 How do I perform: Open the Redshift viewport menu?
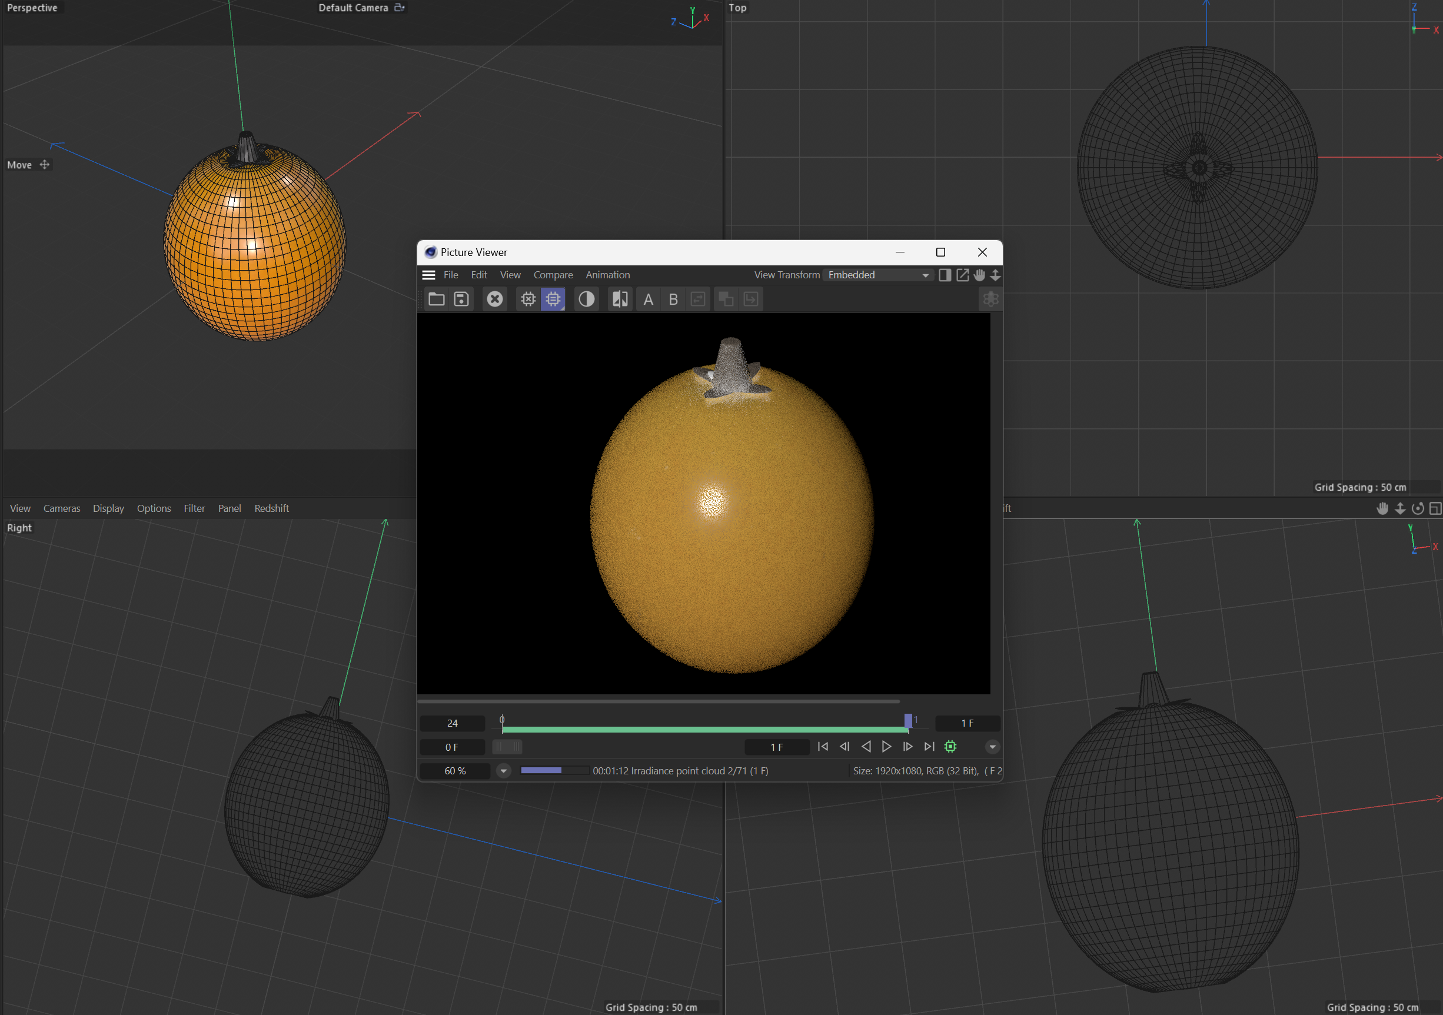(x=271, y=508)
